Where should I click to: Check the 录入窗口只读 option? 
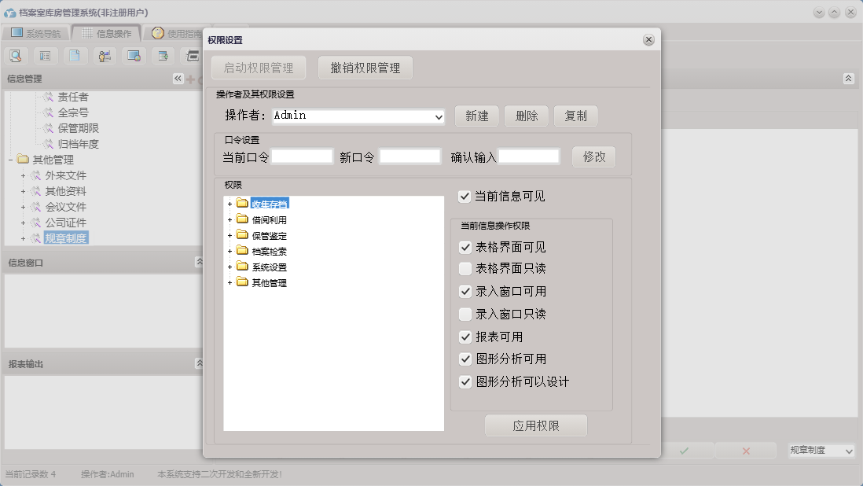465,315
